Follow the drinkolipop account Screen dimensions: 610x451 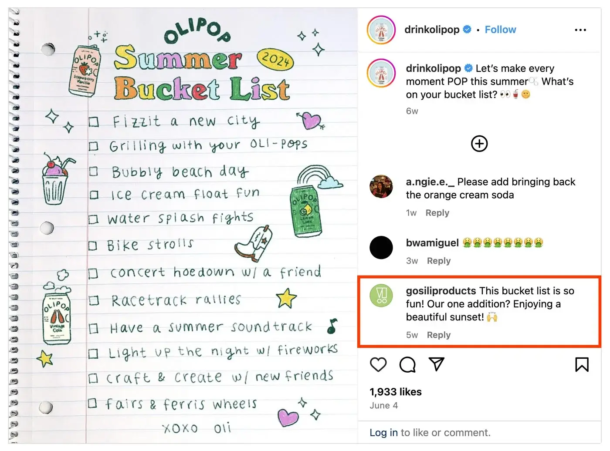[x=500, y=30]
